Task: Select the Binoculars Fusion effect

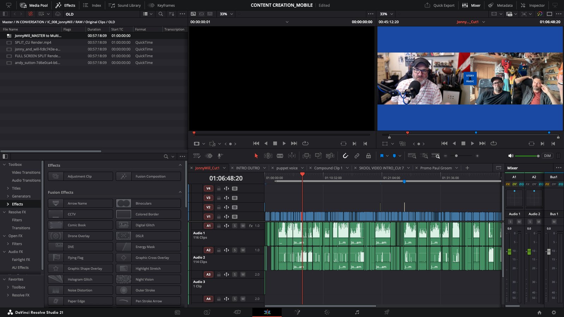Action: pyautogui.click(x=148, y=204)
